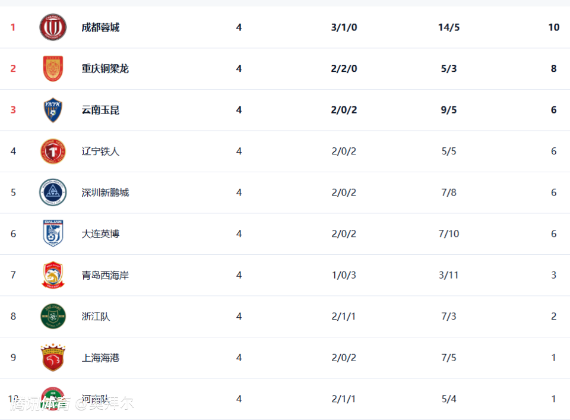Screen dimensions: 570x420
Task: Click the 浙江队 team name
Action: click(96, 317)
